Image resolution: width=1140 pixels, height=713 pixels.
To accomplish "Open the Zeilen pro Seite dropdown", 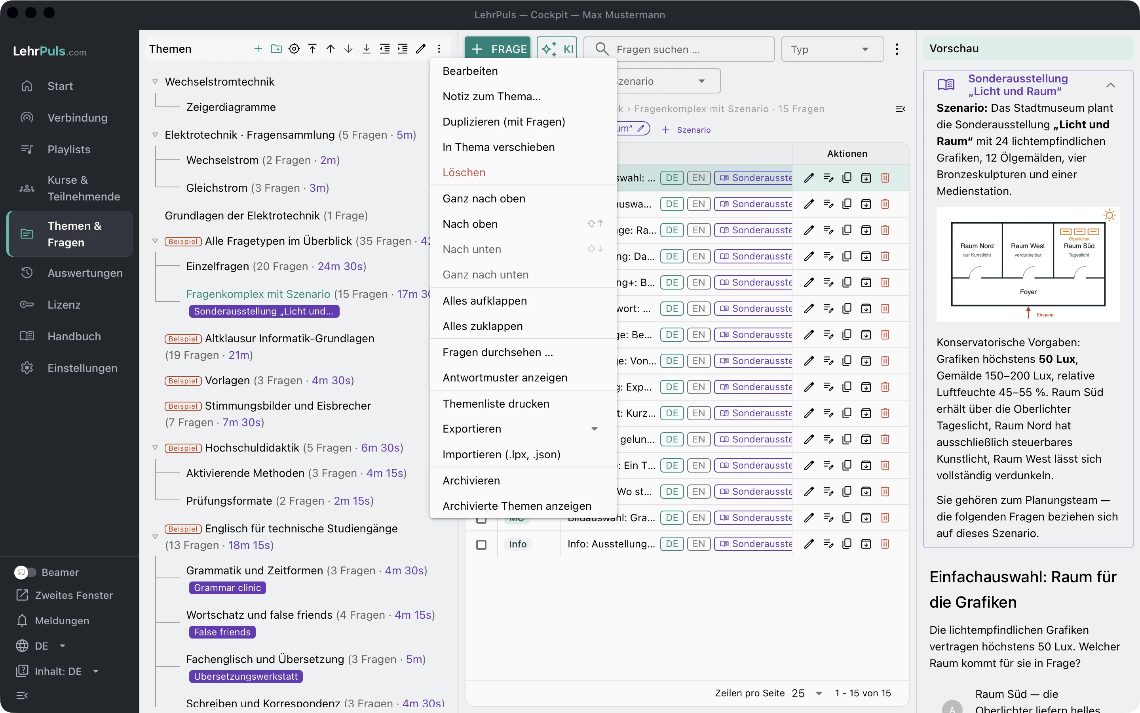I will tap(807, 693).
